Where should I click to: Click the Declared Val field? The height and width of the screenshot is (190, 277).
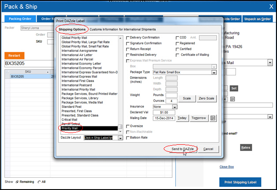(164, 112)
